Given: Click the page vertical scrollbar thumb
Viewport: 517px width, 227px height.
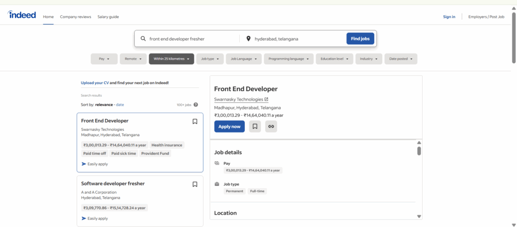Looking at the screenshot, I should click(513, 37).
